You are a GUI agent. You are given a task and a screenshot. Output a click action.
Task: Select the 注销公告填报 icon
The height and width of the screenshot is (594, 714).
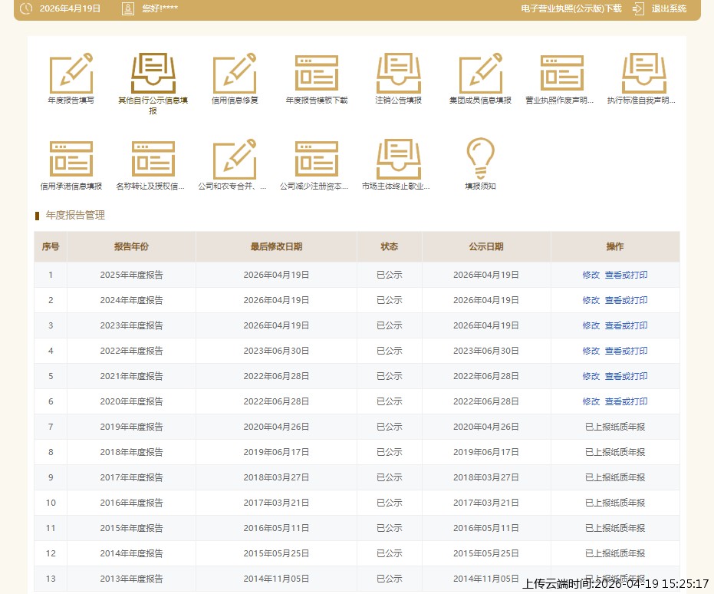[x=398, y=74]
